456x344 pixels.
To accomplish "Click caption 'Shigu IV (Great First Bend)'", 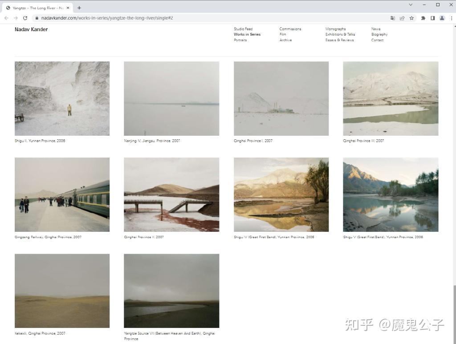I will point(255,237).
